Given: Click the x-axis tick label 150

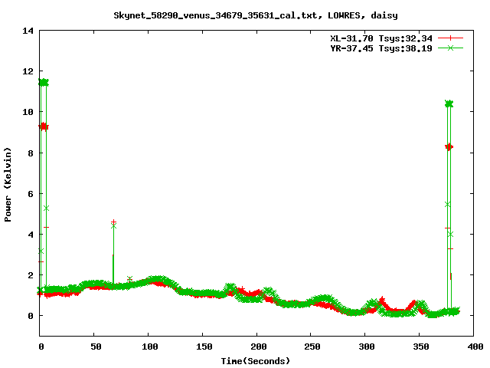Looking at the screenshot, I should (x=204, y=347).
